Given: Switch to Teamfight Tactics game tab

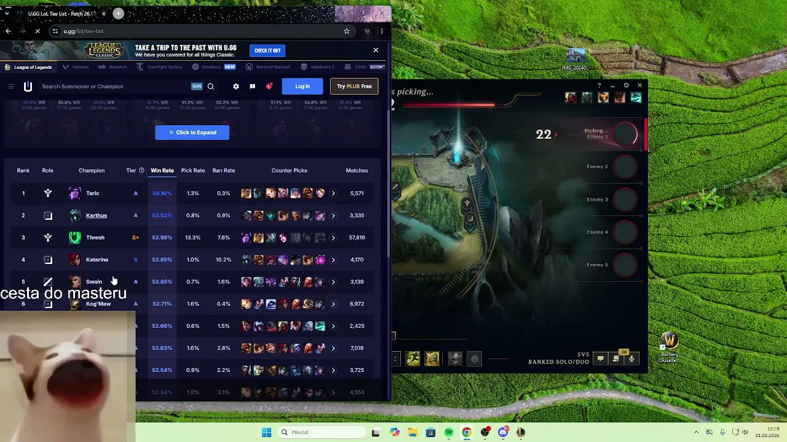Looking at the screenshot, I should [159, 67].
